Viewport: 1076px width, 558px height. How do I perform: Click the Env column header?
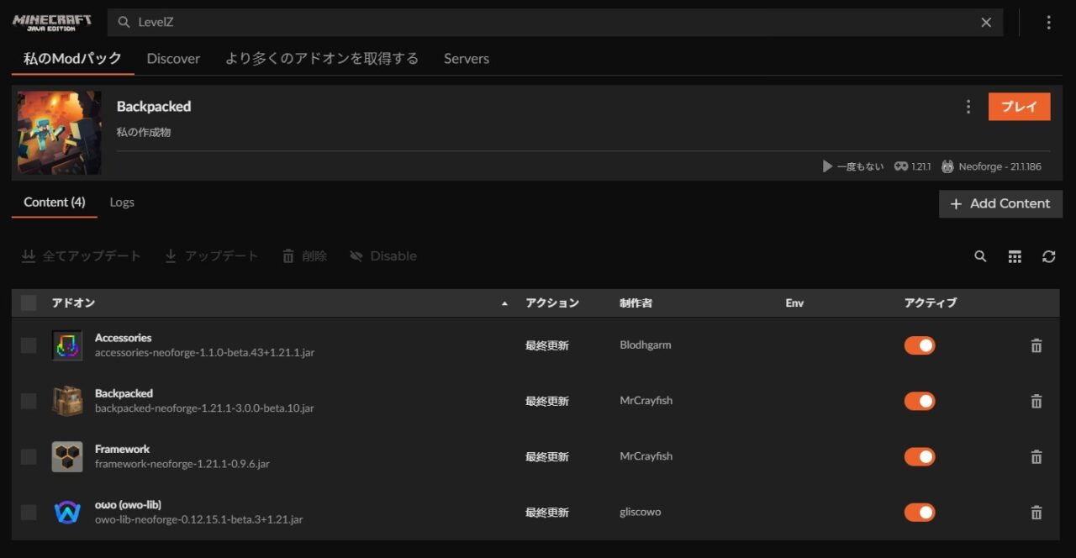coord(794,303)
